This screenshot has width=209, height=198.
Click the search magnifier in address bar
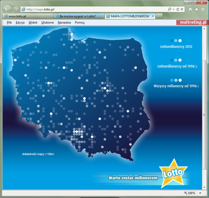tap(169, 9)
